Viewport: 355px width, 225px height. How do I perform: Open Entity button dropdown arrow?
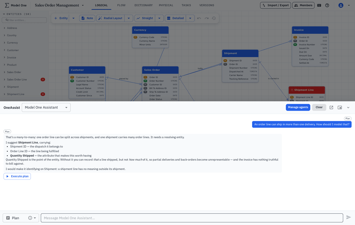point(73,18)
